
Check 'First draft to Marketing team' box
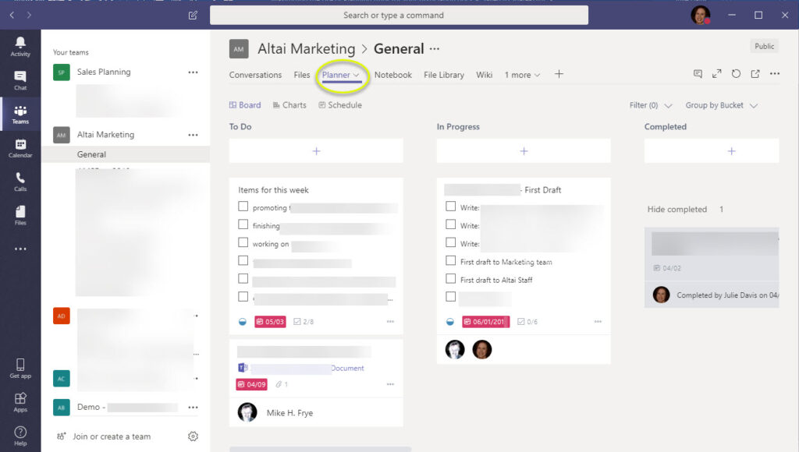point(450,261)
